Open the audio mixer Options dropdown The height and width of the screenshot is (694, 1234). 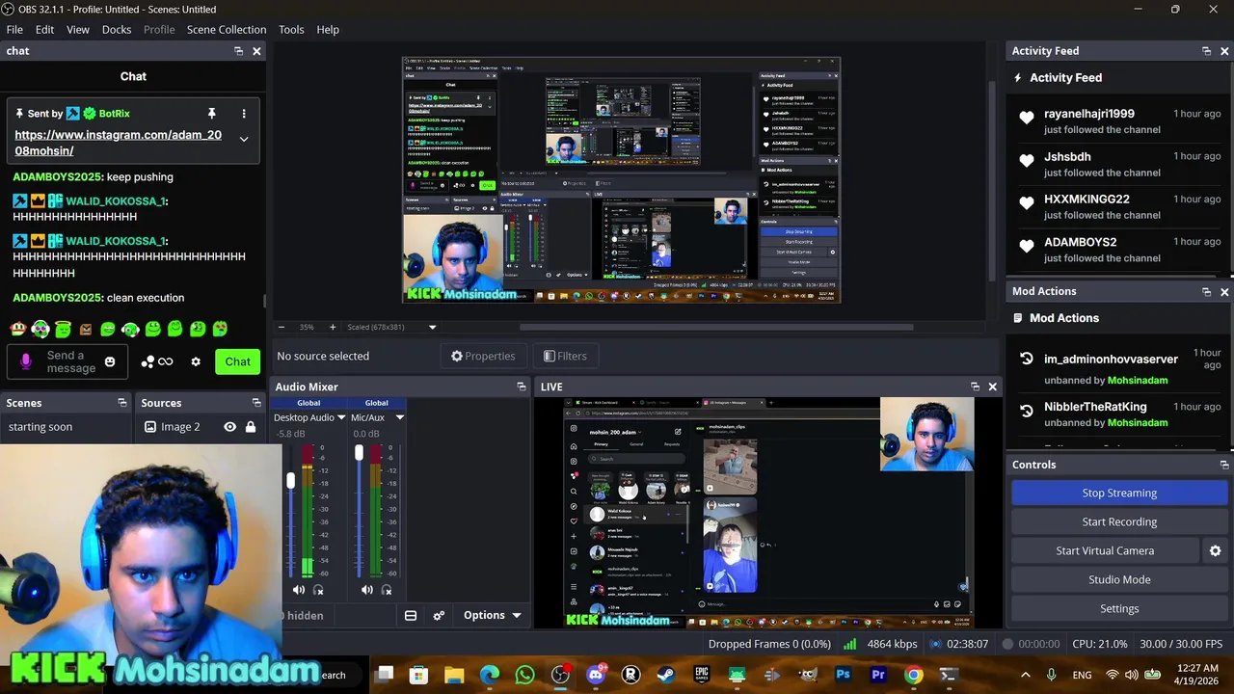492,615
